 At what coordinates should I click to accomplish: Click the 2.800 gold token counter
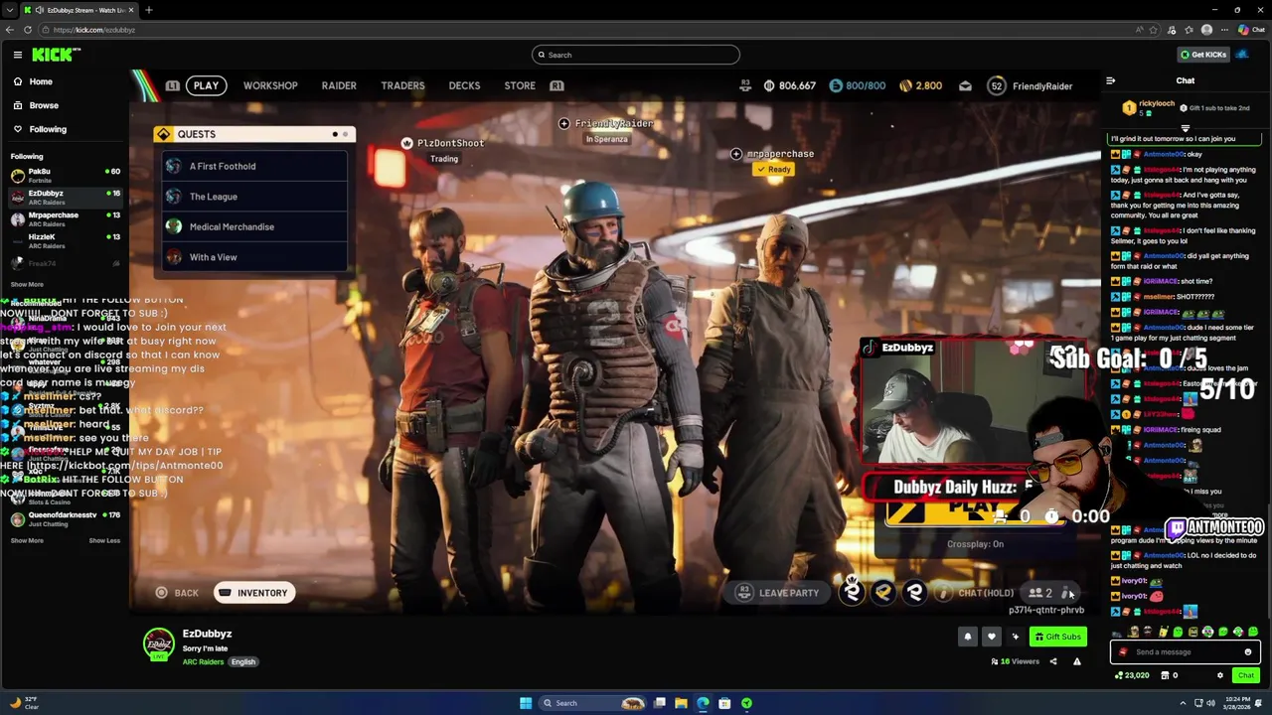tap(920, 86)
